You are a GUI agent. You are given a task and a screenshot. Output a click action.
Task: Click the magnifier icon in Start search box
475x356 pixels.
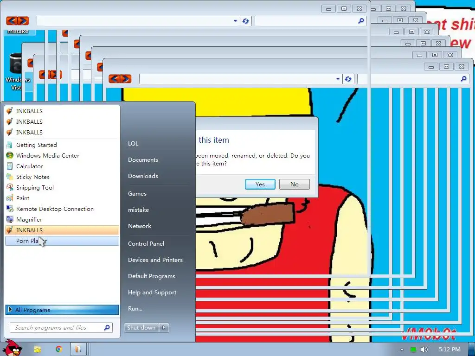[107, 328]
